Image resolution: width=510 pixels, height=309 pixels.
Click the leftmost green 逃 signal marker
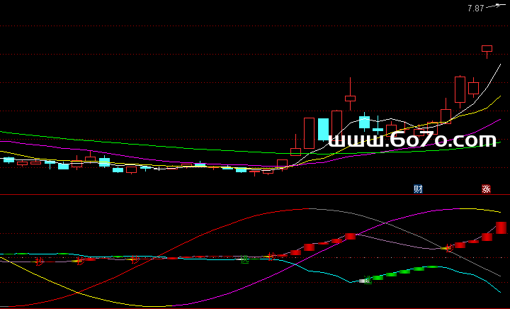tap(244, 259)
